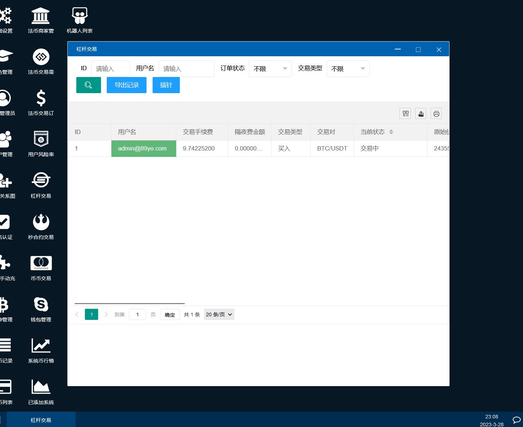
Task: Click the 用户名 input field
Action: [186, 69]
